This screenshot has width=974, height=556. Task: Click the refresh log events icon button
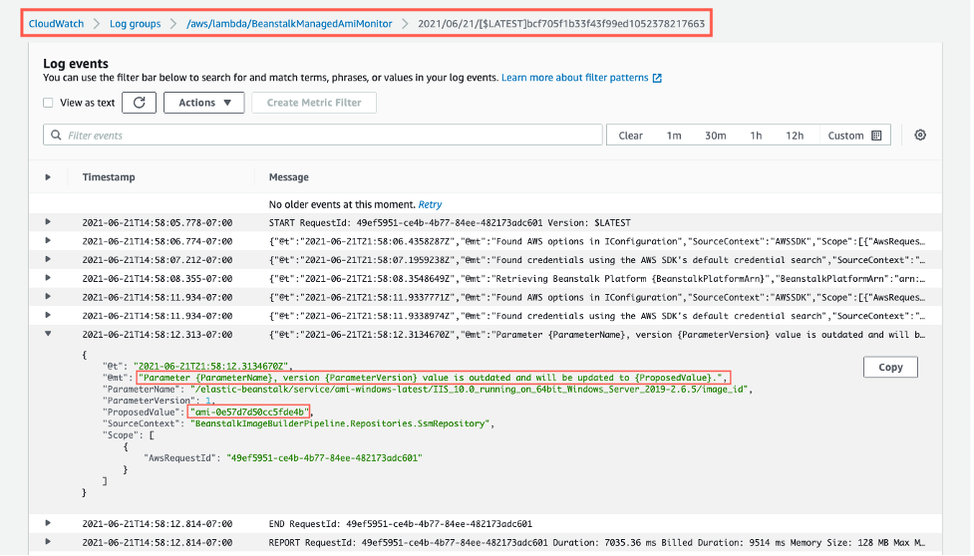tap(140, 103)
